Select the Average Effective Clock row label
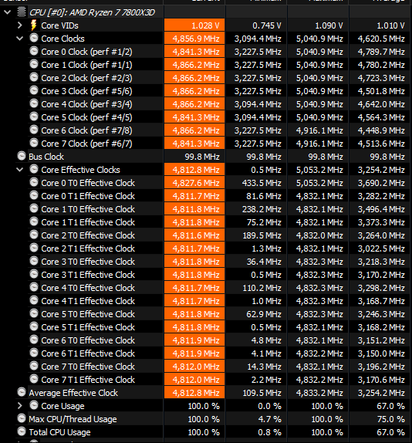Screen dimensions: 412x443 pyautogui.click(x=73, y=393)
